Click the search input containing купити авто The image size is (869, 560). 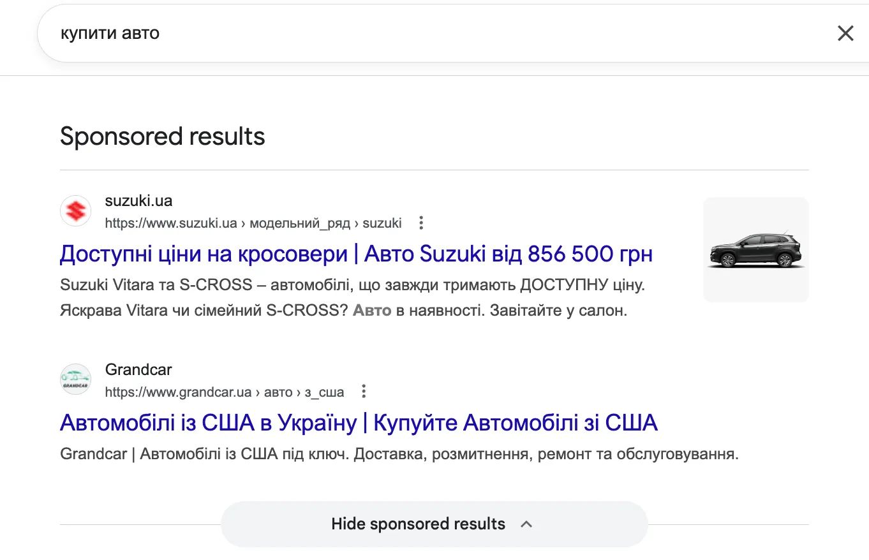[x=255, y=33]
